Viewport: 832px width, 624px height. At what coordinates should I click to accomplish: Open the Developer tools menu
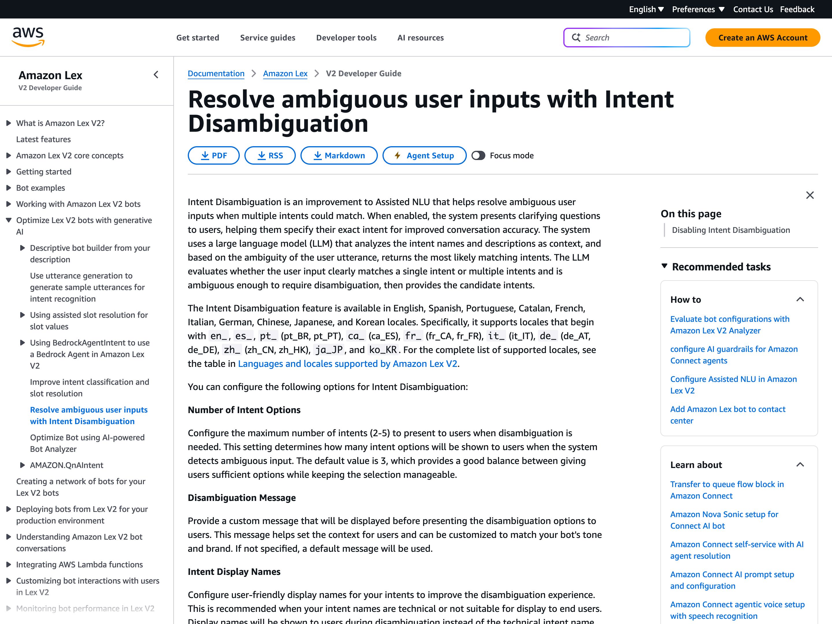(x=346, y=38)
